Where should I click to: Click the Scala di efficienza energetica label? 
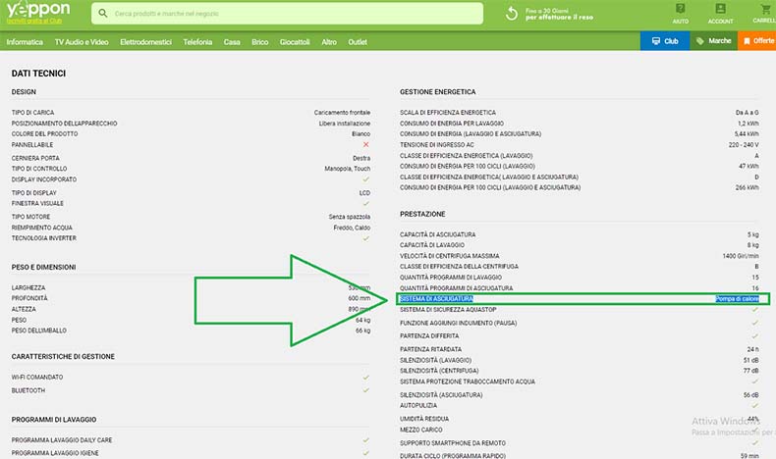448,113
